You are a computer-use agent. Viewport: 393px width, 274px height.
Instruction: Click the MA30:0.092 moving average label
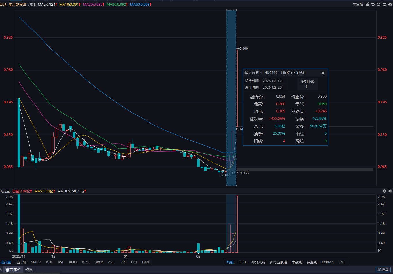(x=117, y=5)
